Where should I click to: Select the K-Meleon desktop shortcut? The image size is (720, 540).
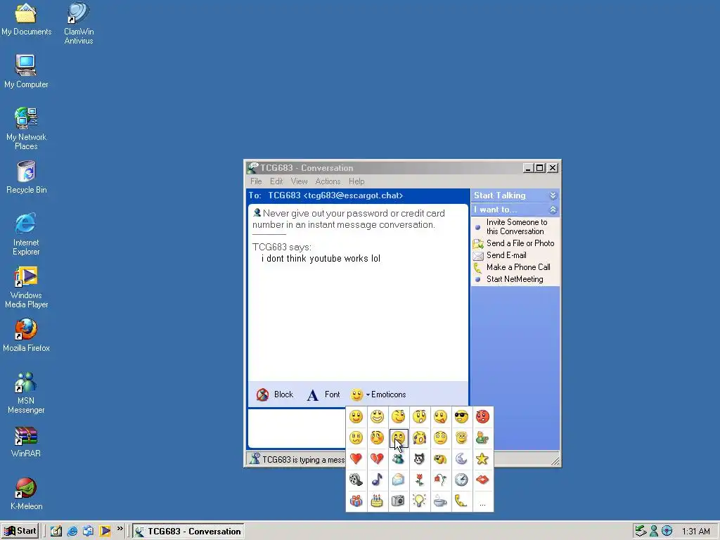(26, 494)
